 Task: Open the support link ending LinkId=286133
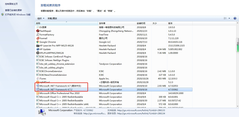[x=141, y=110]
